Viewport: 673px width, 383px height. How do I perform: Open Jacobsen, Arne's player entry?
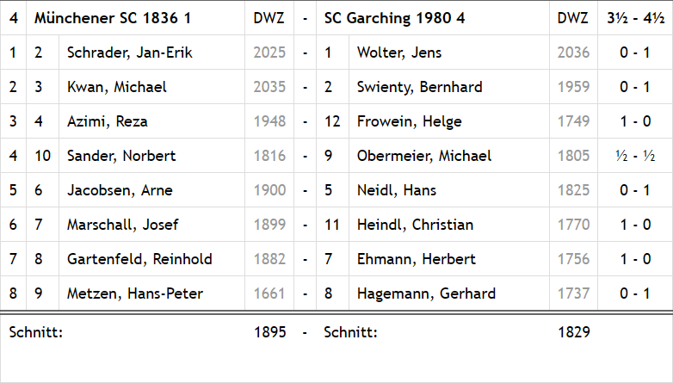(120, 190)
